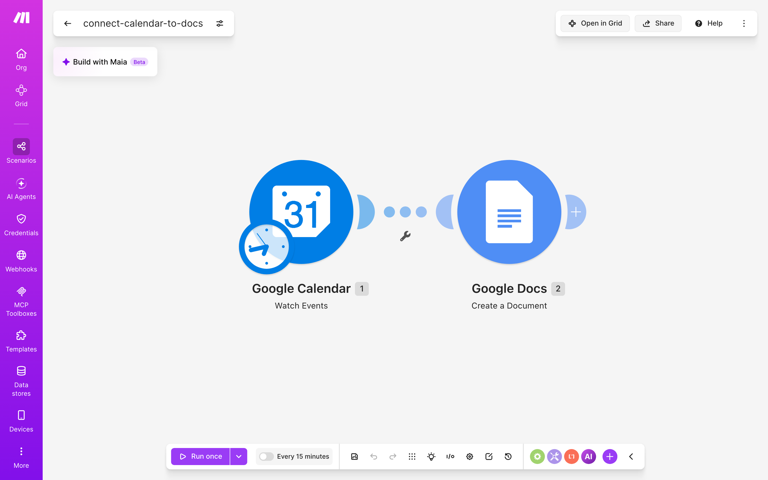
Task: Expand the More menu in the sidebar
Action: [21, 457]
